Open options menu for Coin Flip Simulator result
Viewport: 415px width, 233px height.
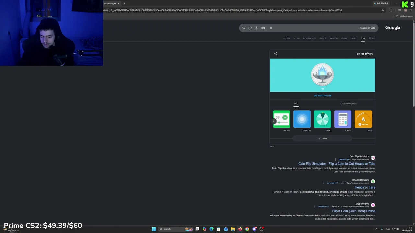(x=336, y=160)
